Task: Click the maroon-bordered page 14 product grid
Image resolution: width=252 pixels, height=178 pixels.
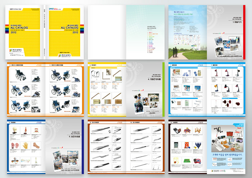Action: tap(187, 147)
